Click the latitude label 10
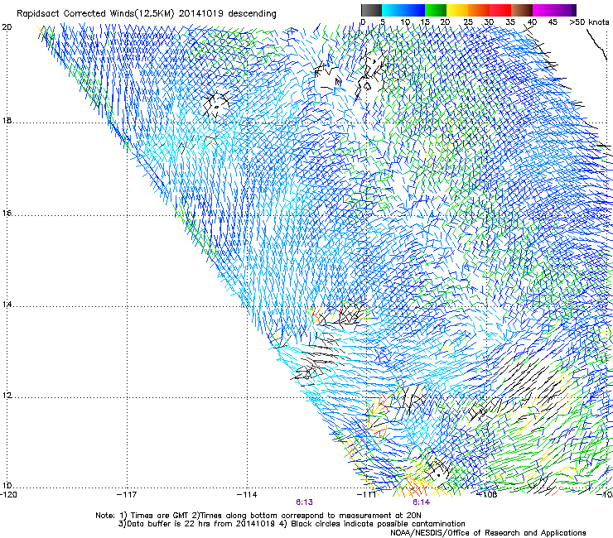The image size is (613, 538). point(7,486)
